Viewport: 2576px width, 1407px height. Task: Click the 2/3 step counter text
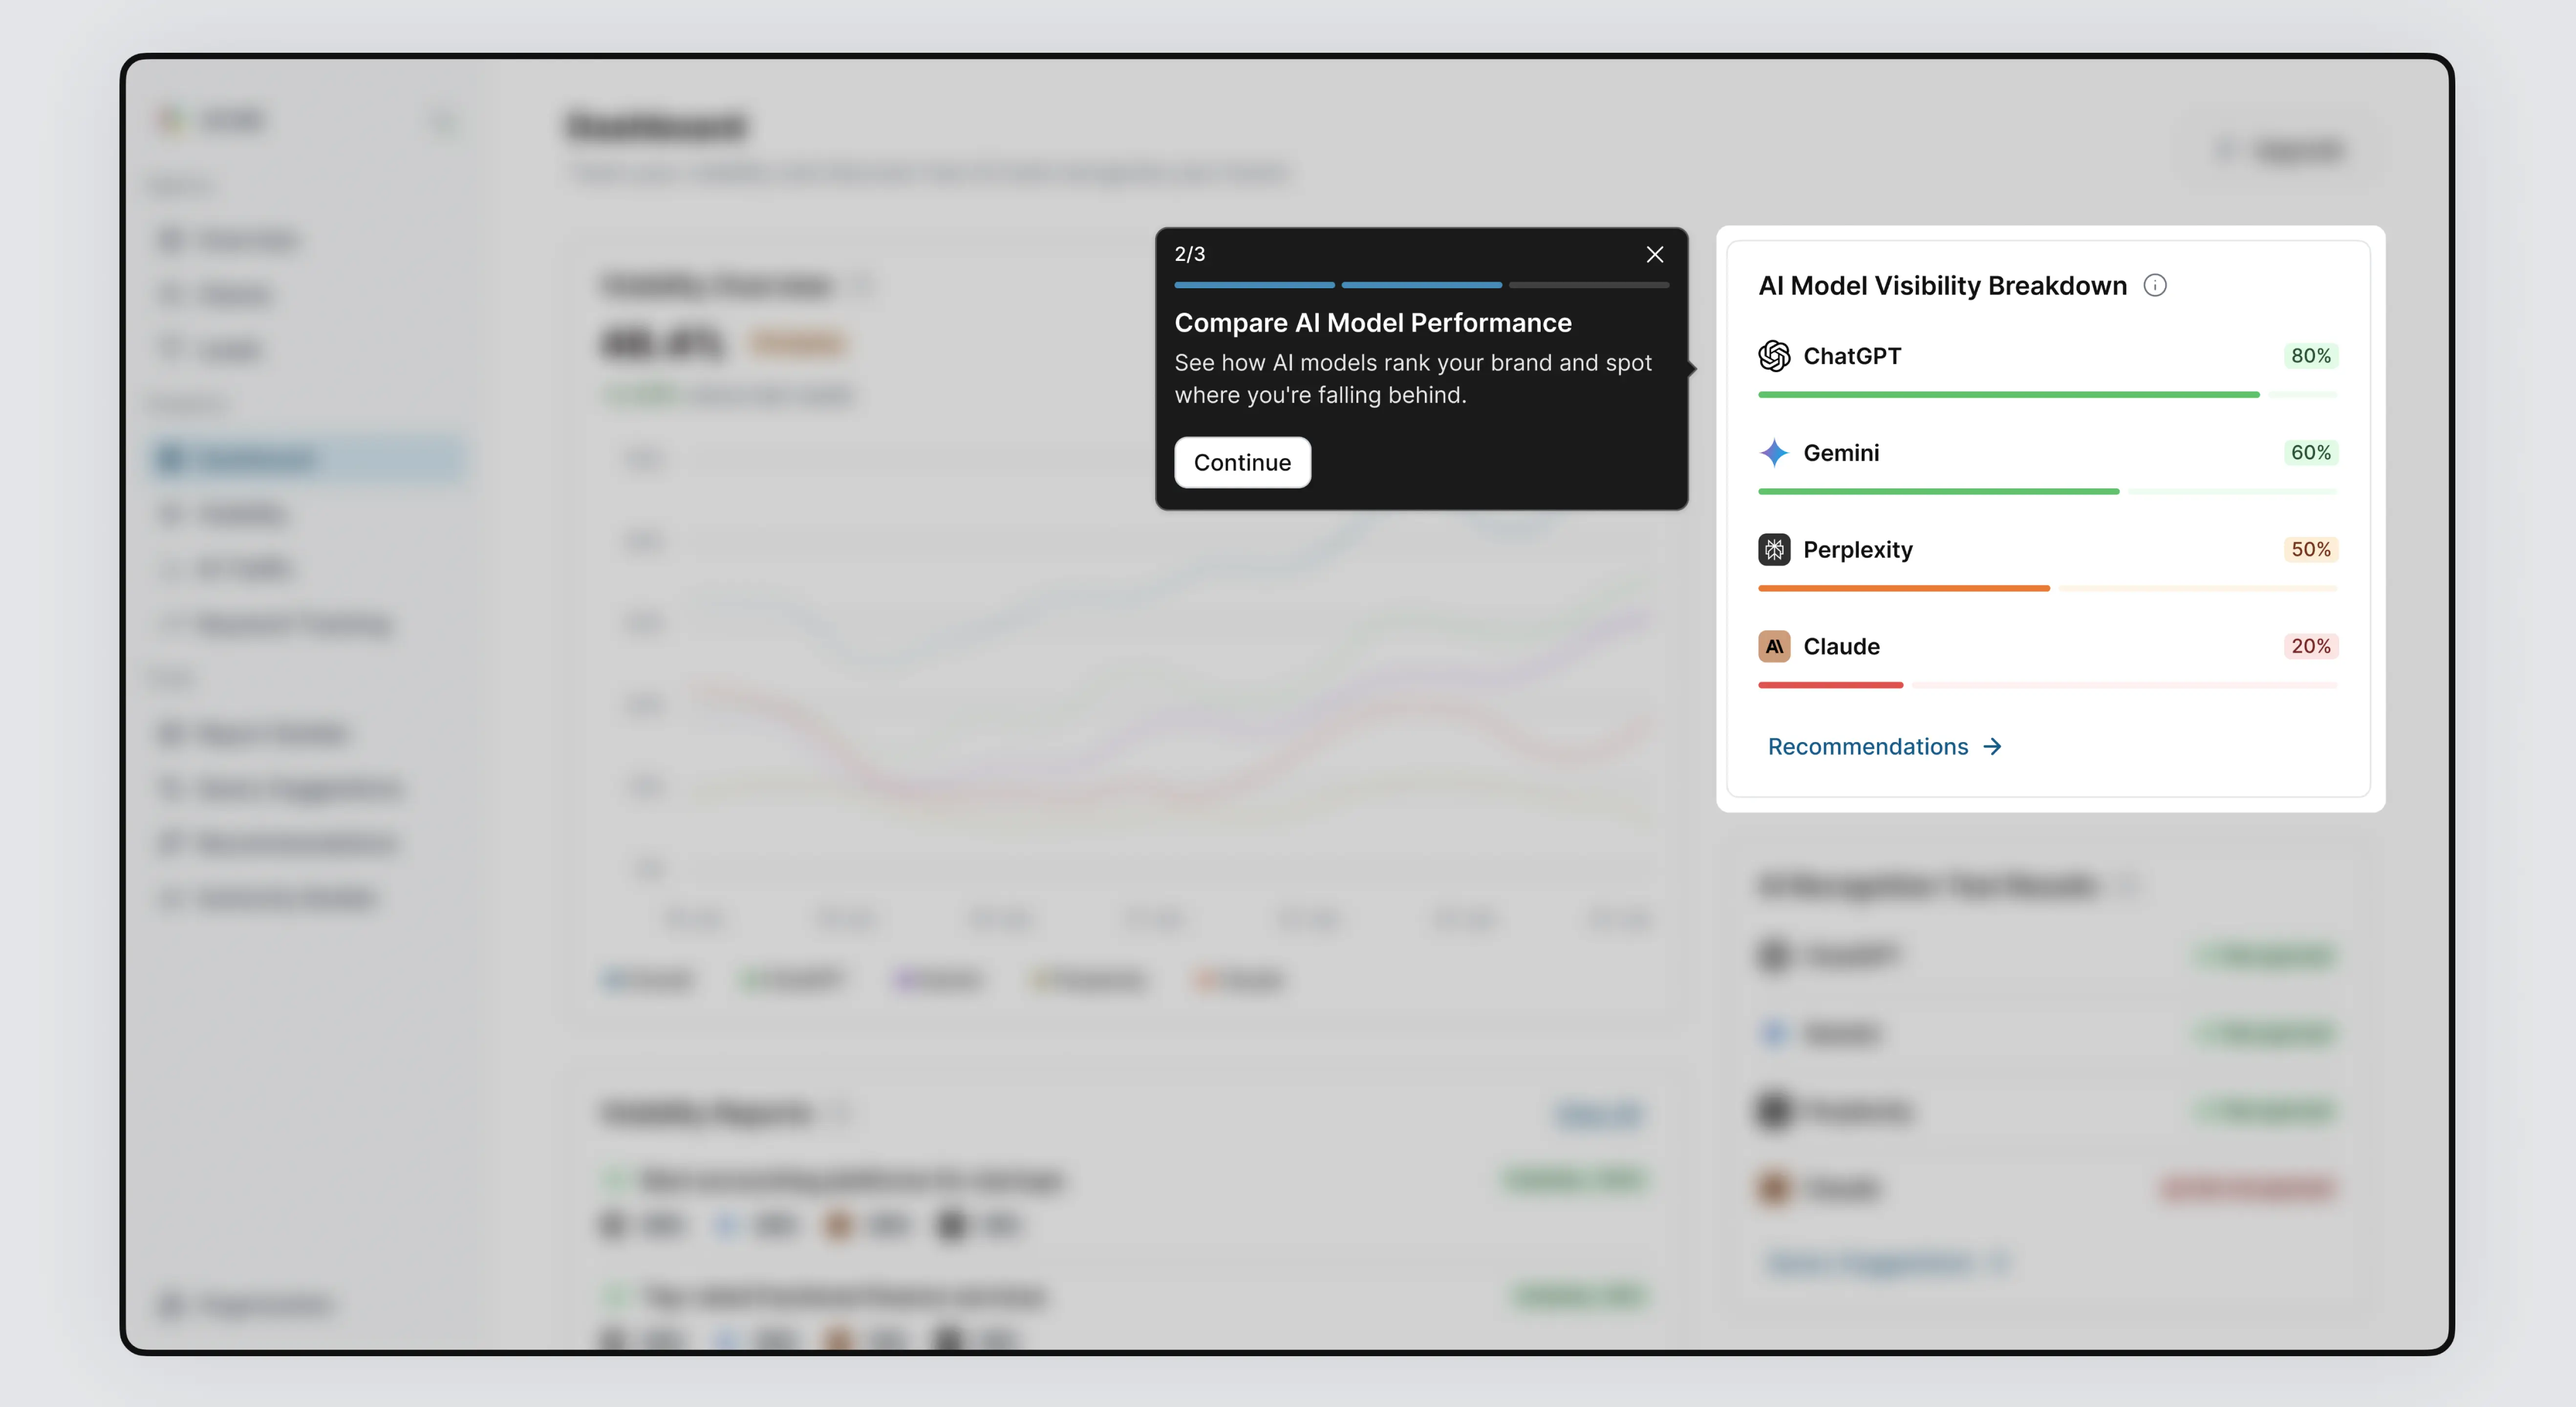1189,254
